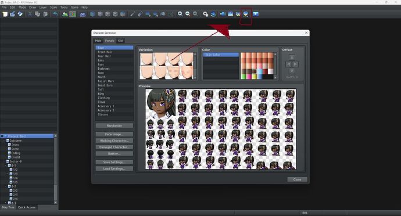The height and width of the screenshot is (216, 401).
Task: Save the project using the toolbar icon
Action: 20,14
